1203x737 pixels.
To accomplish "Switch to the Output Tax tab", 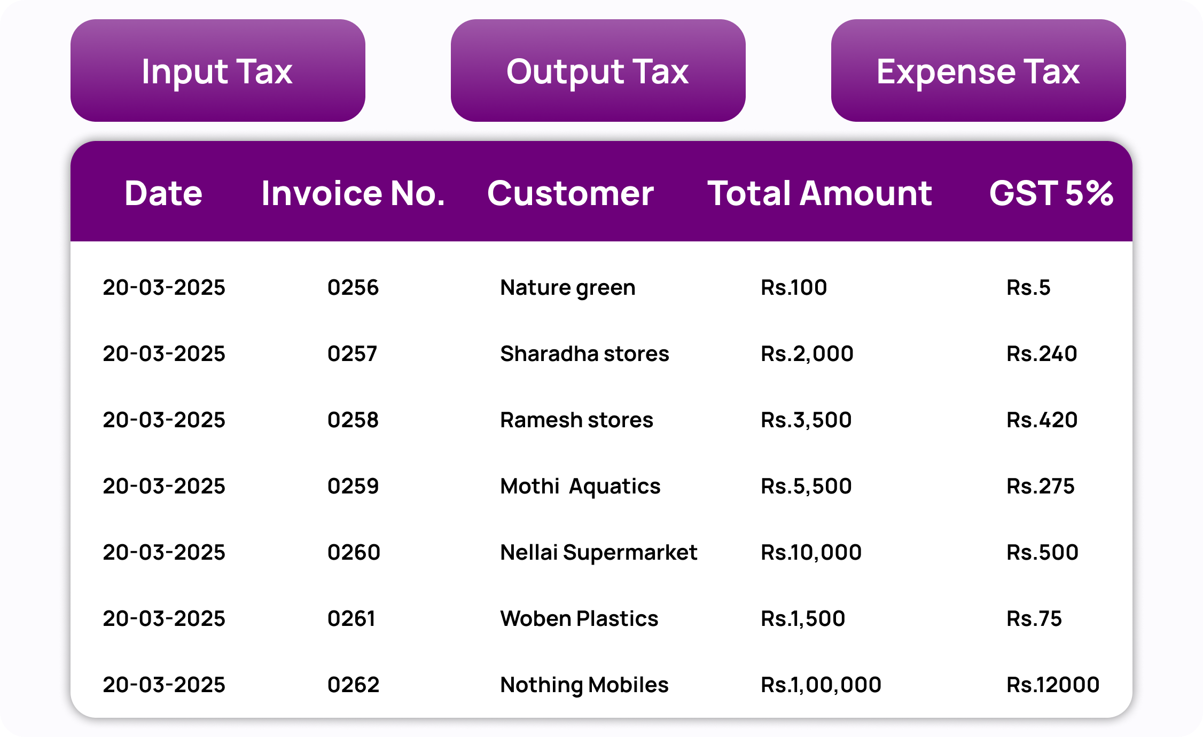I will pos(598,70).
